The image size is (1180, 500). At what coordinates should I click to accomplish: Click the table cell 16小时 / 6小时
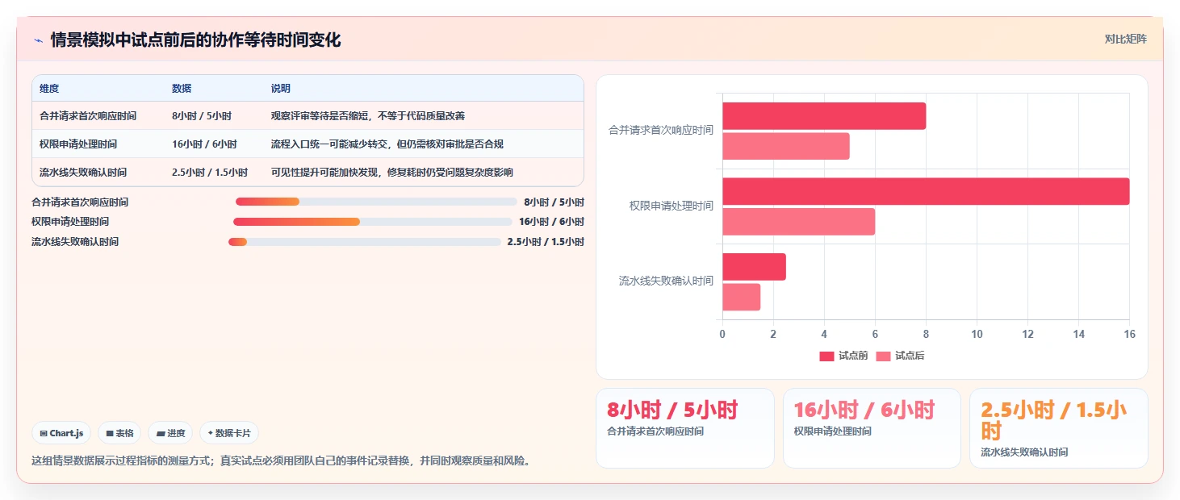coord(204,144)
